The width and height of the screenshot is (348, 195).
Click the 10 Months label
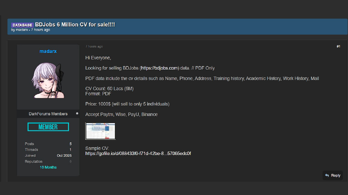click(48, 167)
